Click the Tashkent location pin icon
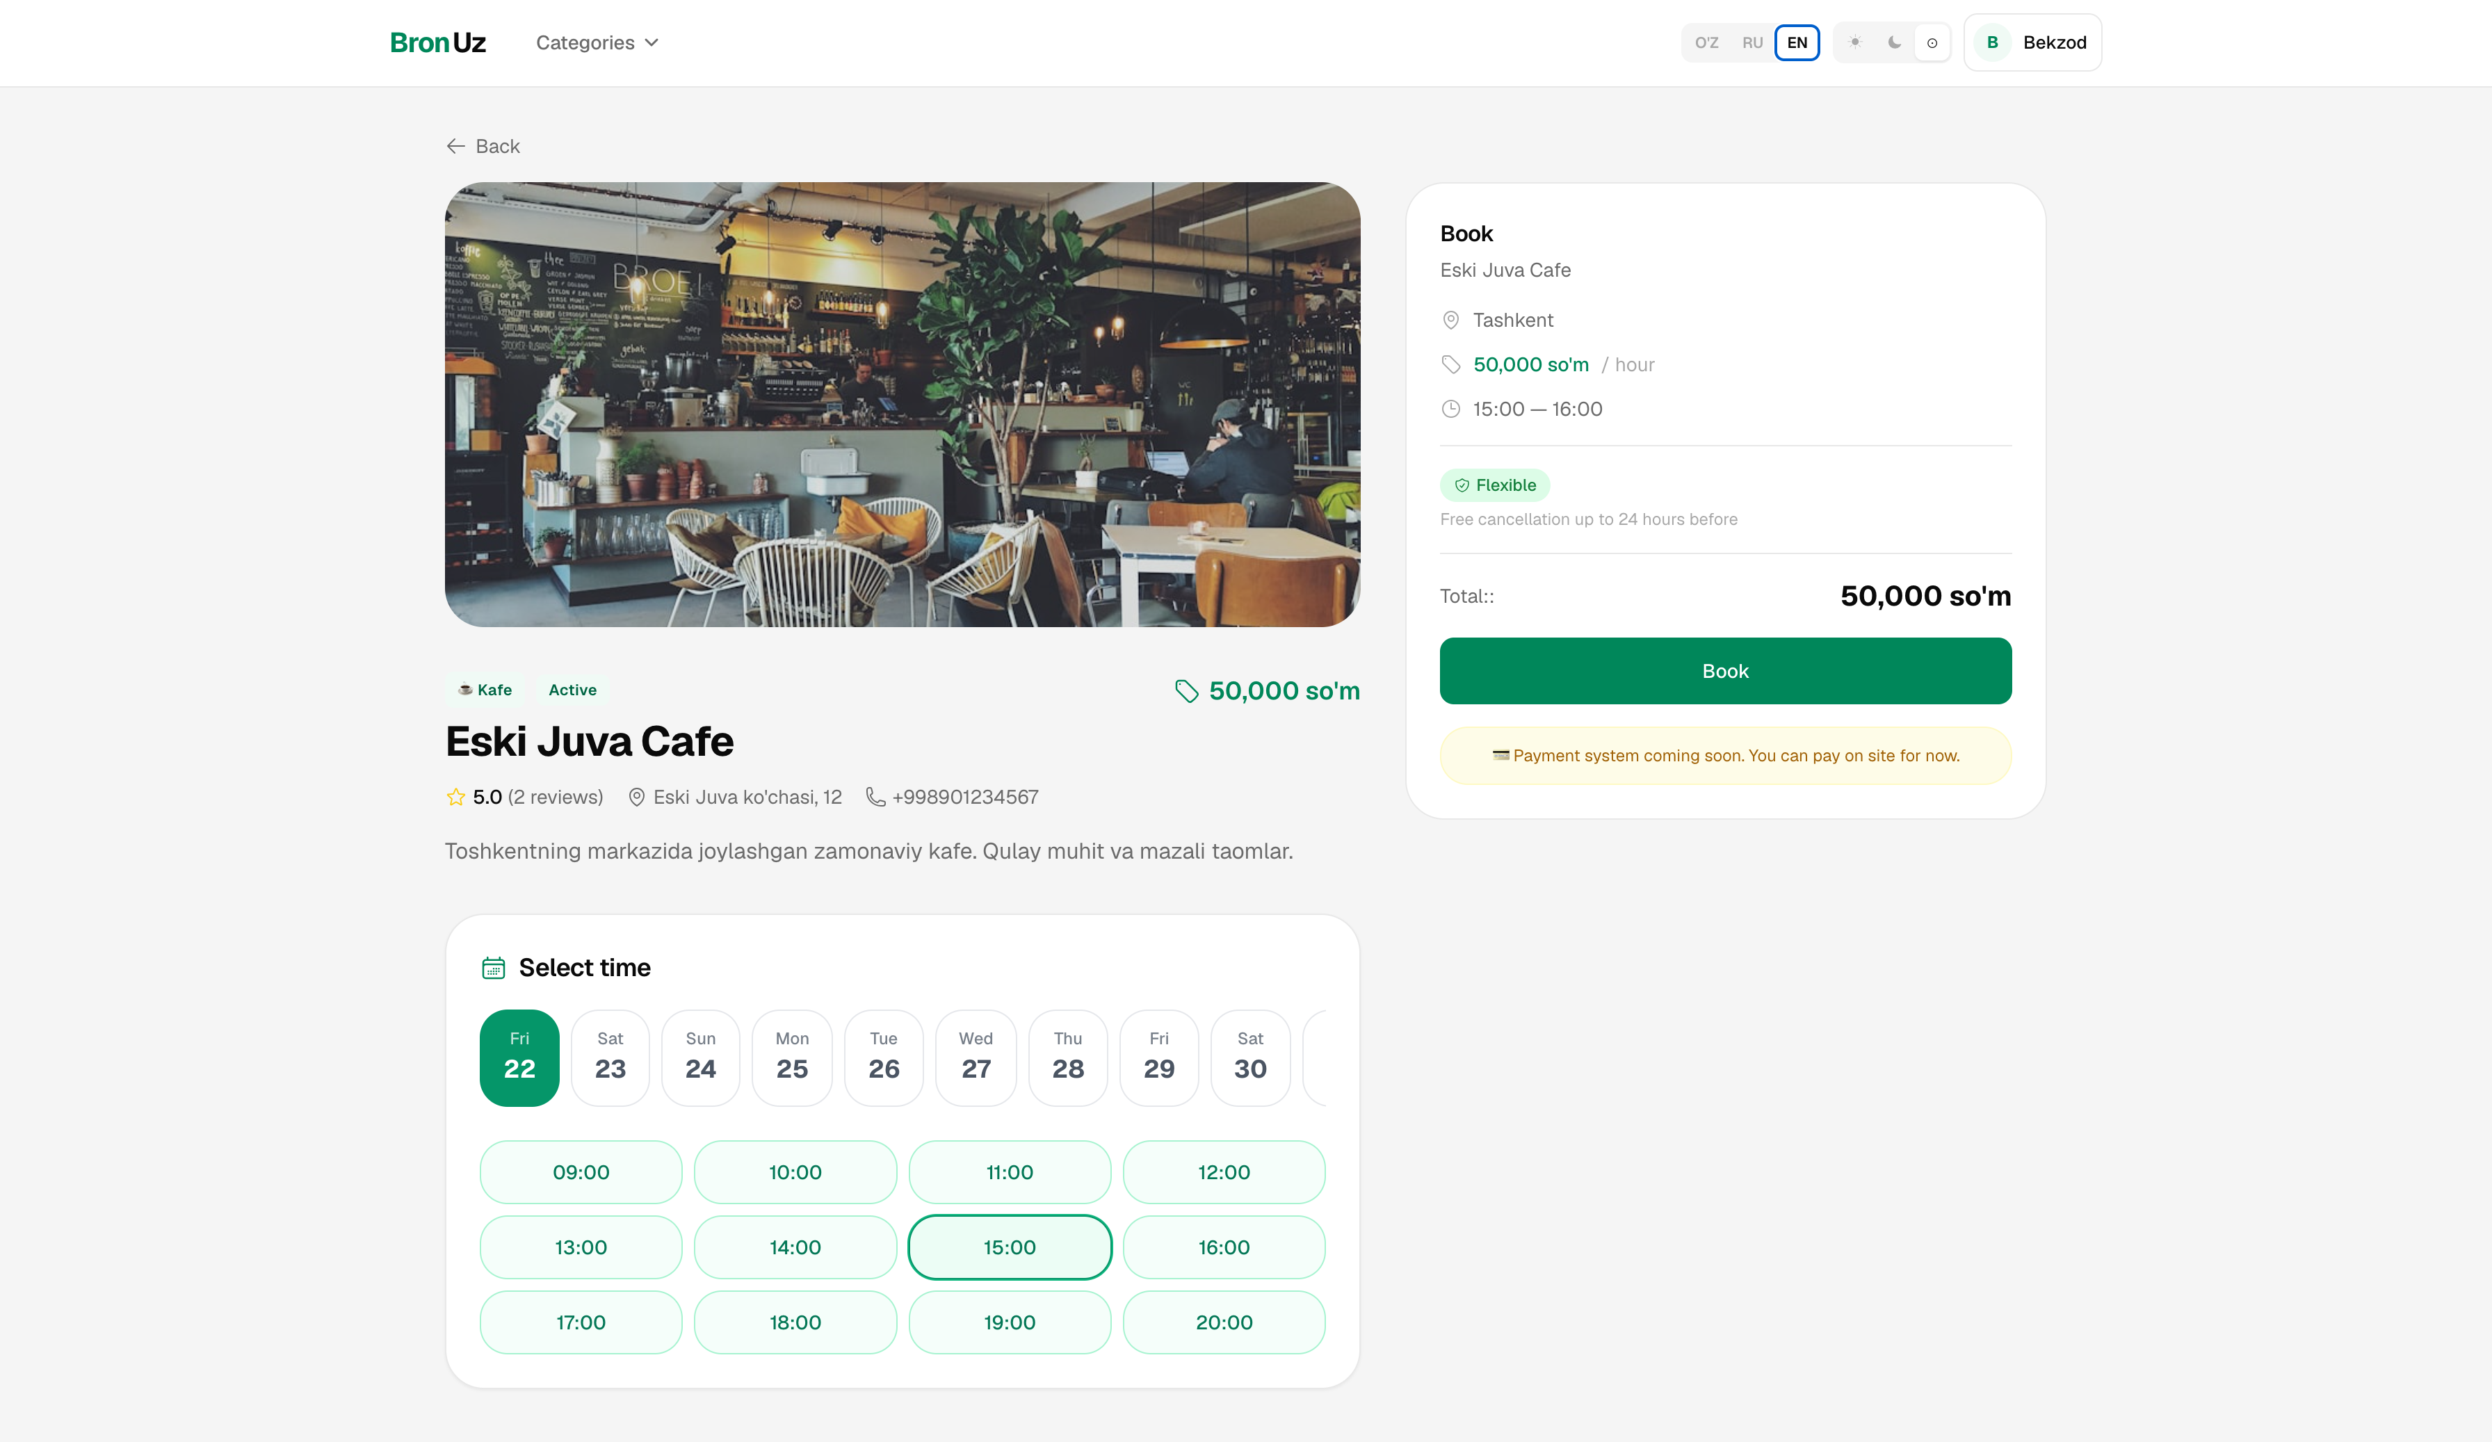 point(1450,321)
